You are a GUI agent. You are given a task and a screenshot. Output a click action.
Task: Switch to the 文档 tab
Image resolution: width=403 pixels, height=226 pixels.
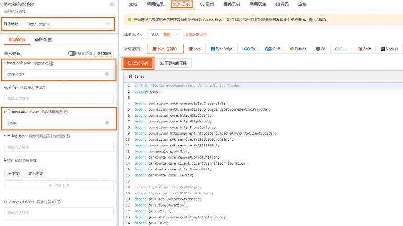[133, 5]
